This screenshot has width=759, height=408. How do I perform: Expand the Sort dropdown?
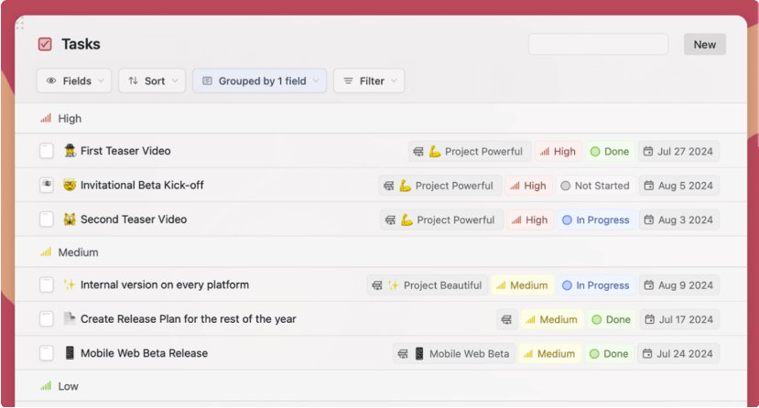point(152,81)
